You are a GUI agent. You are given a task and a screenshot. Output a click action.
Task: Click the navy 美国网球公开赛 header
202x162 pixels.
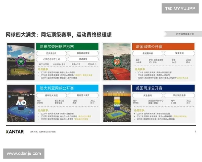click(163, 88)
